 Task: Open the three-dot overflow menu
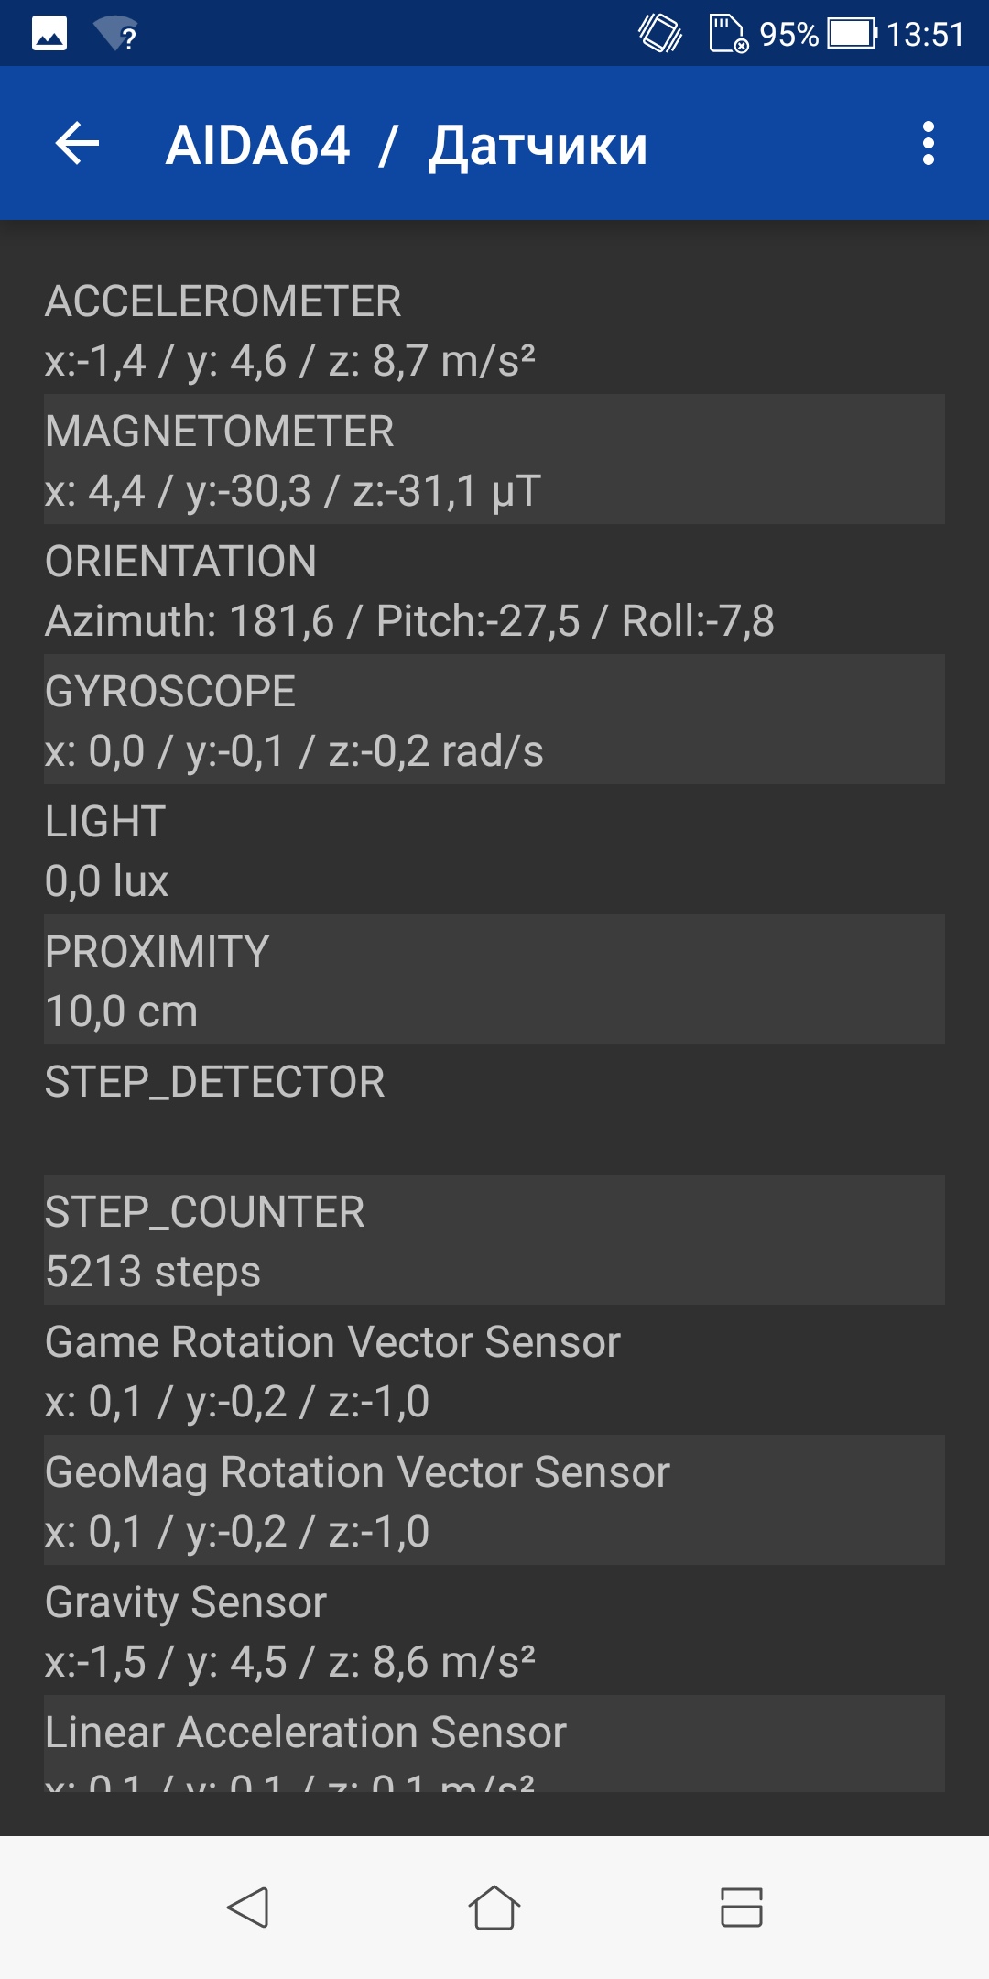click(x=929, y=144)
